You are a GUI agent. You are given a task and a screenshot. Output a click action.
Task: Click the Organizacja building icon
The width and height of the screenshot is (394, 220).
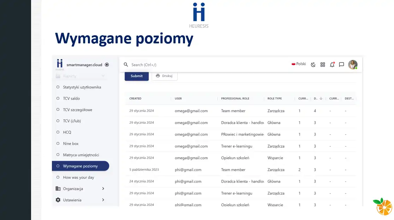[58, 189]
